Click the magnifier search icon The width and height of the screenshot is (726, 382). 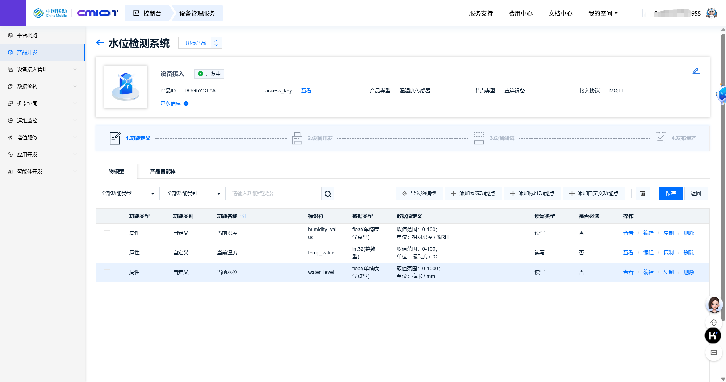(328, 193)
